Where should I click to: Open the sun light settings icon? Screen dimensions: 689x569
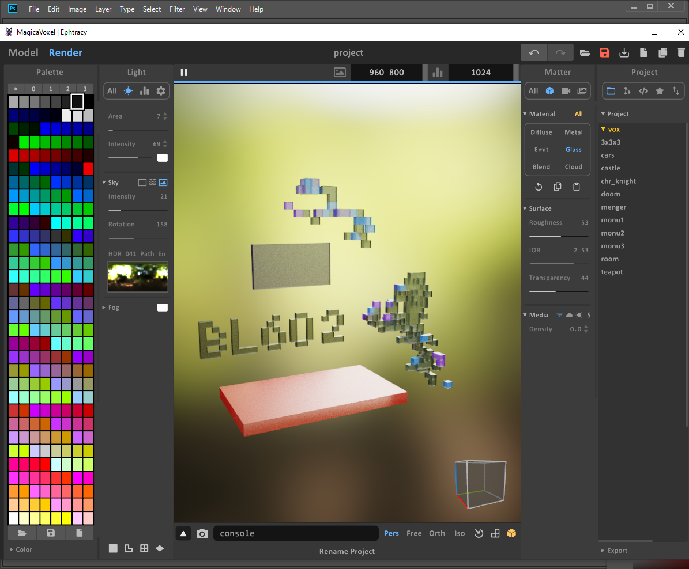tap(128, 91)
